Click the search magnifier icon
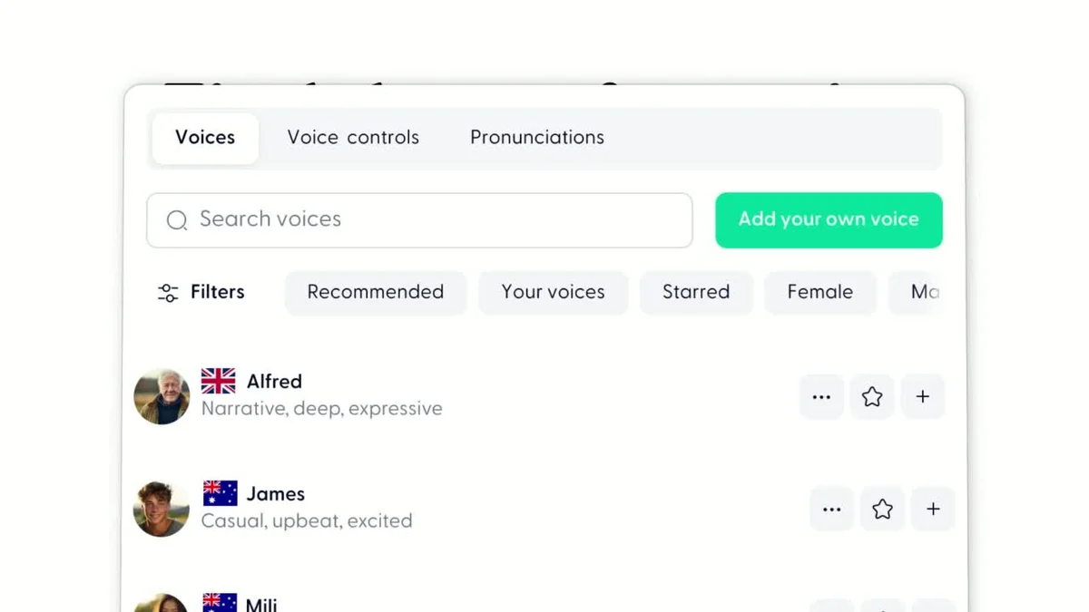Image resolution: width=1089 pixels, height=612 pixels. (176, 220)
